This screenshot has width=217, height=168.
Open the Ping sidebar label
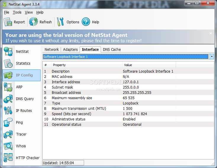[x=19, y=123]
